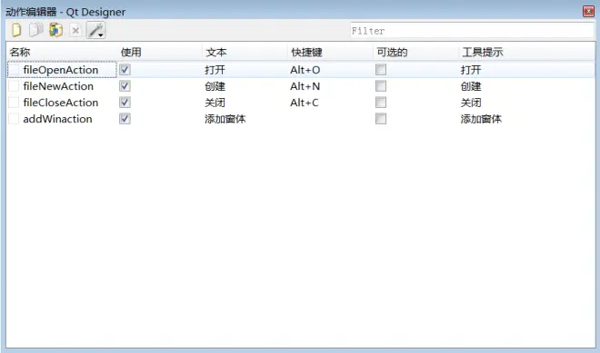Toggle 使用 checkbox for addWinaction
This screenshot has height=353, width=600.
125,119
